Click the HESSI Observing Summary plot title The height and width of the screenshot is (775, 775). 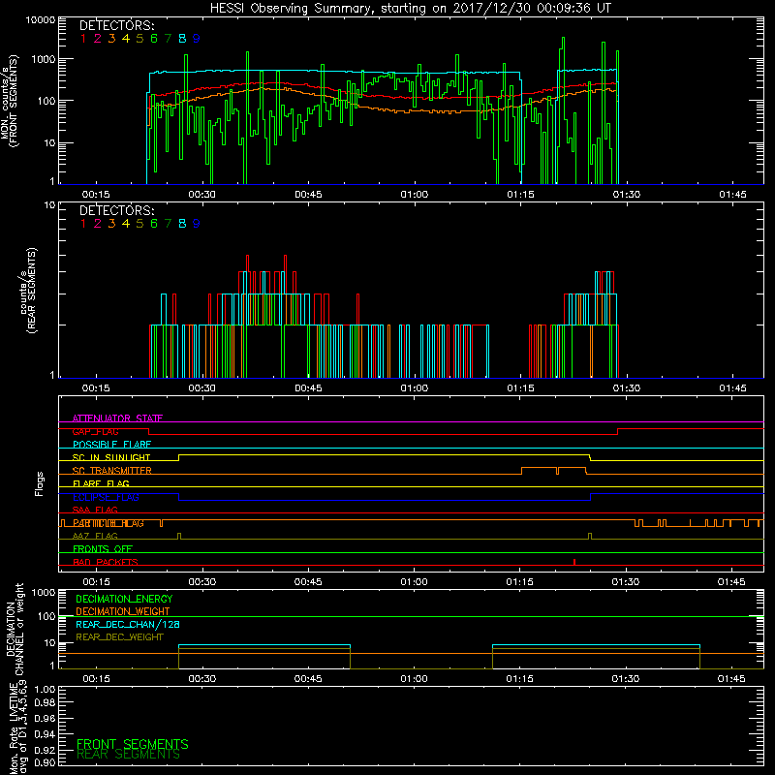pyautogui.click(x=410, y=9)
